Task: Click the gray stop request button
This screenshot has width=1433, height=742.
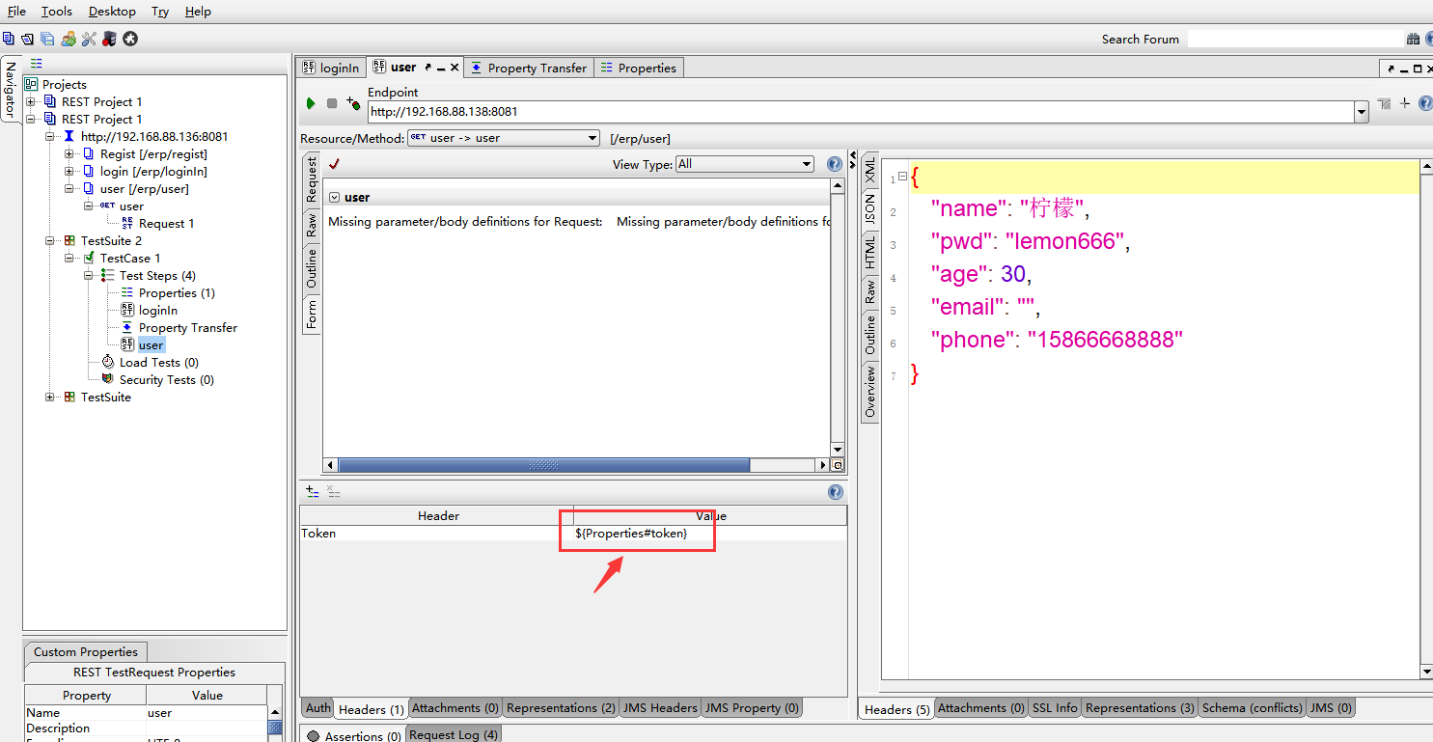Action: point(332,103)
